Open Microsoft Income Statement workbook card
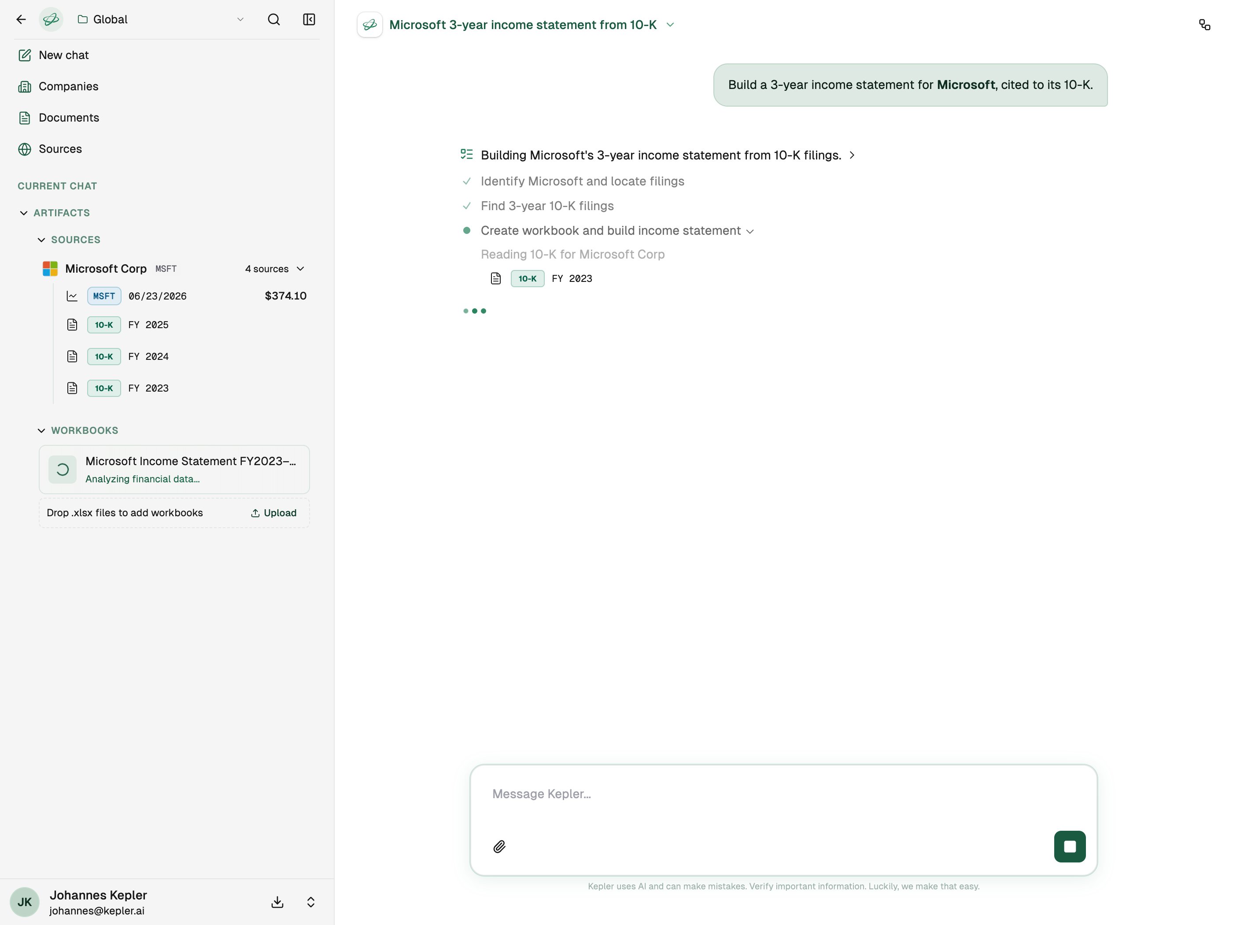This screenshot has width=1233, height=925. (174, 470)
